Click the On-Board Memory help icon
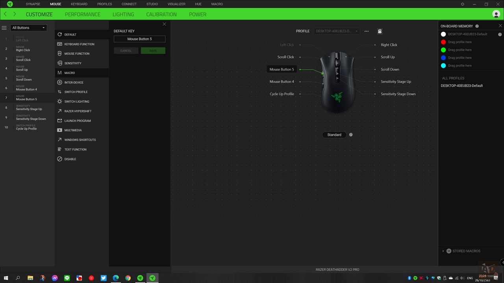The width and height of the screenshot is (504, 283). coord(477,26)
